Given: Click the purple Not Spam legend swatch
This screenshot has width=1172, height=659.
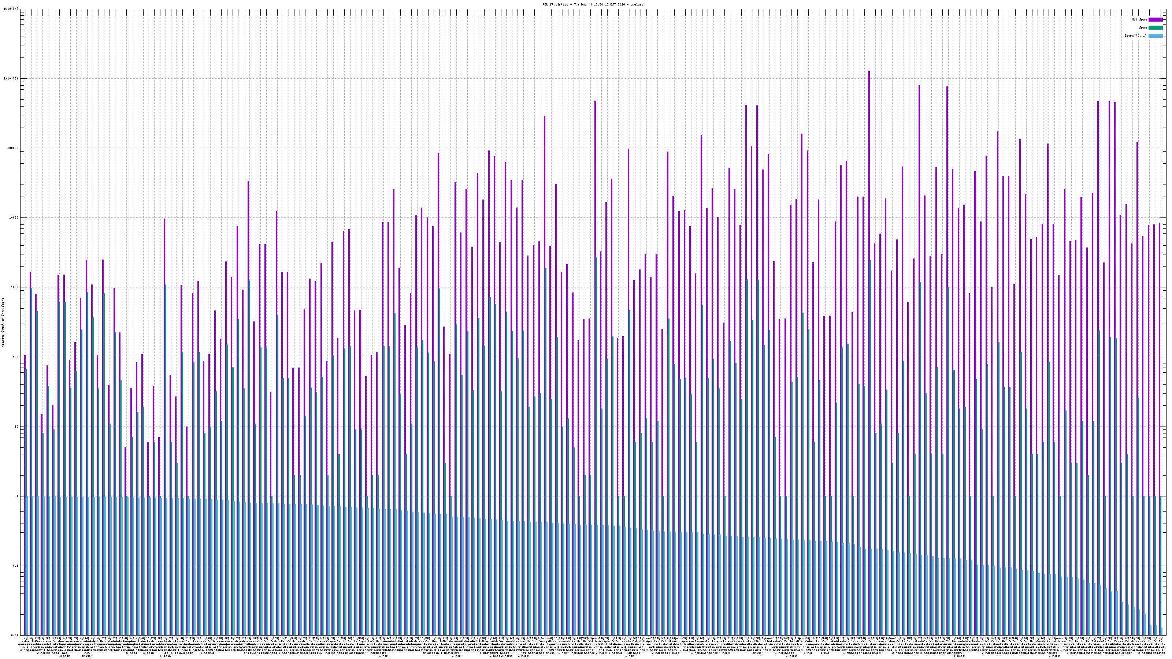Looking at the screenshot, I should point(1155,19).
